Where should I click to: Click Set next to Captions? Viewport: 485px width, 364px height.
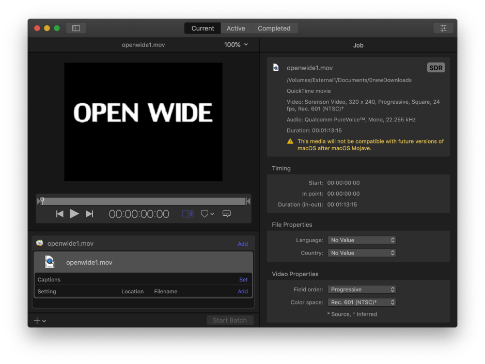click(x=243, y=279)
